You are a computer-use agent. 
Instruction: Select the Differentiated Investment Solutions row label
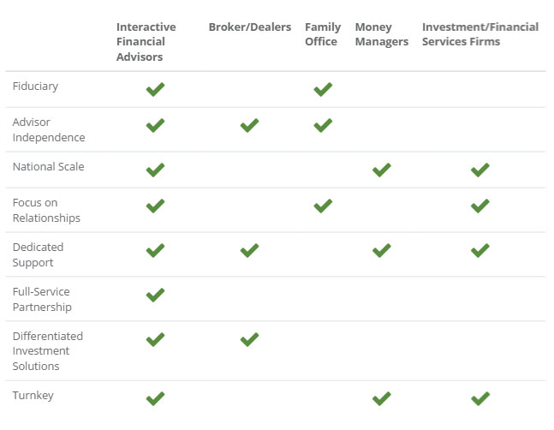48,350
